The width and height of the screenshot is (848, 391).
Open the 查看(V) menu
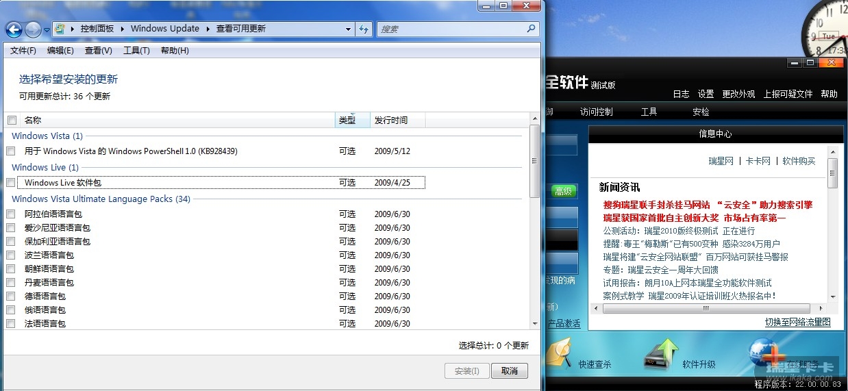[x=99, y=51]
